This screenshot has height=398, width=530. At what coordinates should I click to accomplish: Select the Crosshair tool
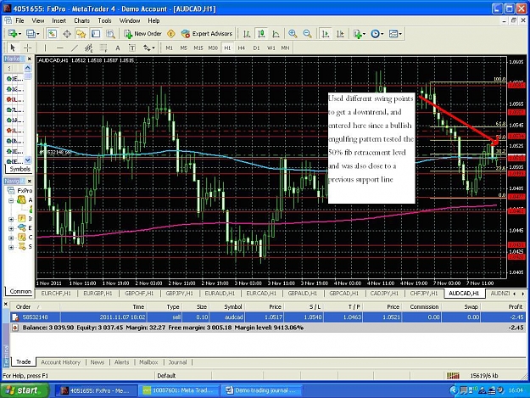(27, 48)
